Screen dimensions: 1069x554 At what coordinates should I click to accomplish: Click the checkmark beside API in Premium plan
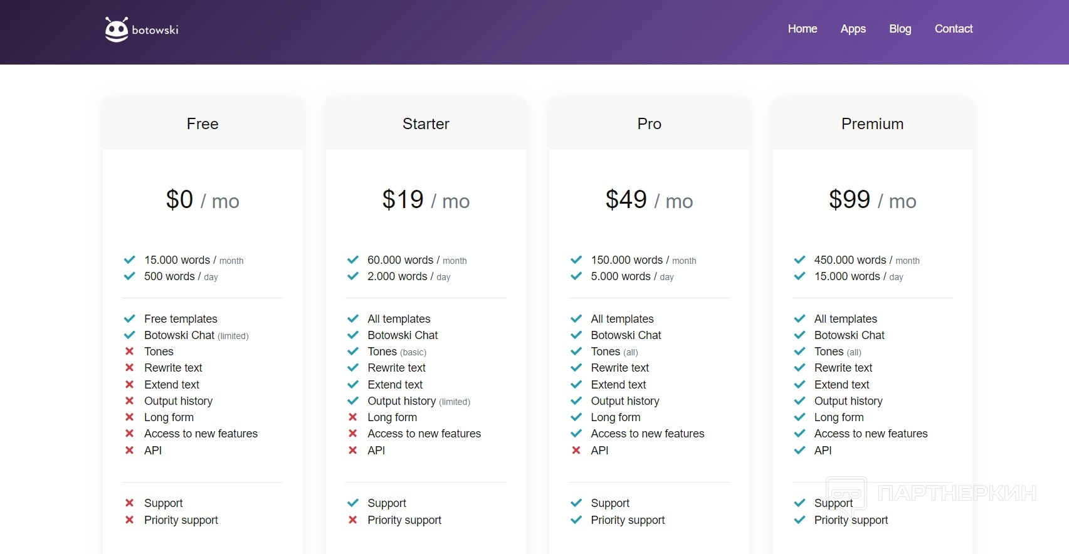point(799,450)
